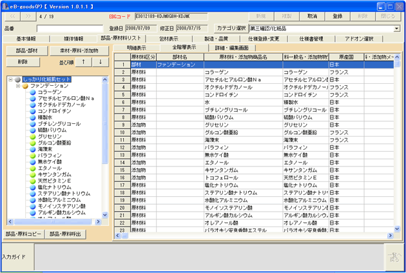The width and height of the screenshot is (406, 273).
Task: Go to next record with >> button
Action: point(28,16)
